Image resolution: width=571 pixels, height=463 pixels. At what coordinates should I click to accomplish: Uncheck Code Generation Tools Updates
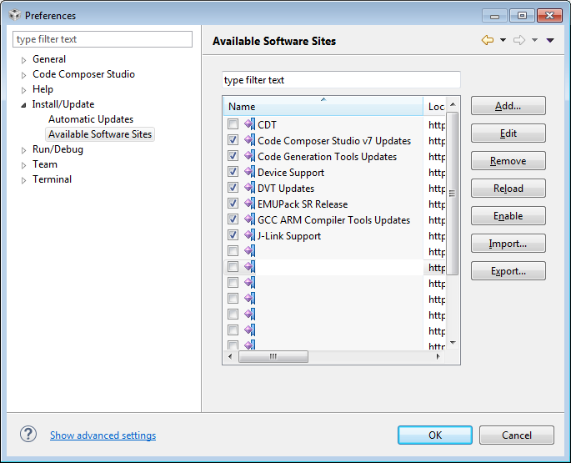tap(233, 156)
